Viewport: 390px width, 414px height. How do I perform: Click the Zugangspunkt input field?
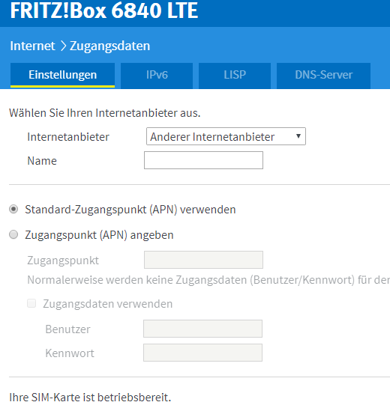pos(203,260)
